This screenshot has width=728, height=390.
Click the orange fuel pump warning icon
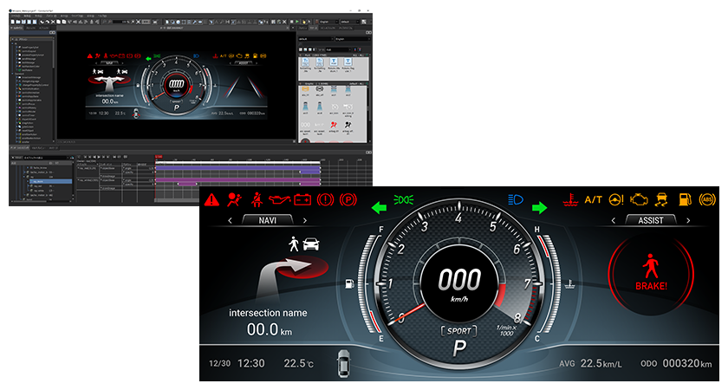(685, 200)
